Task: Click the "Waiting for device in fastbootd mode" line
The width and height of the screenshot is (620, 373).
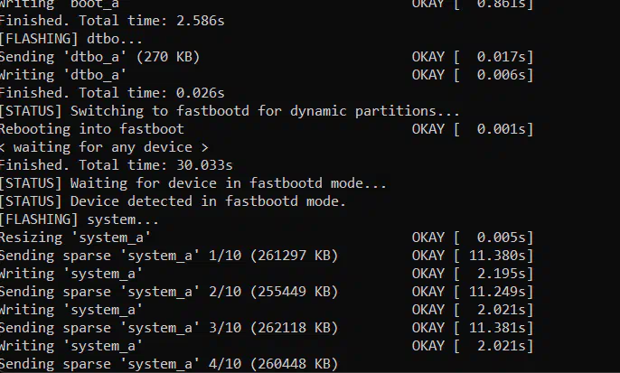Action: point(193,183)
